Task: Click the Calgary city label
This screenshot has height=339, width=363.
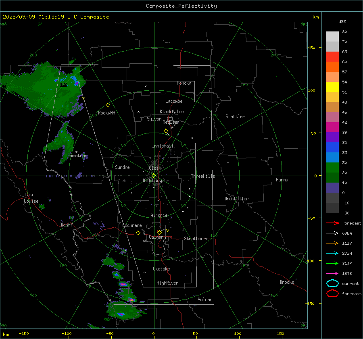Action: coord(157,237)
